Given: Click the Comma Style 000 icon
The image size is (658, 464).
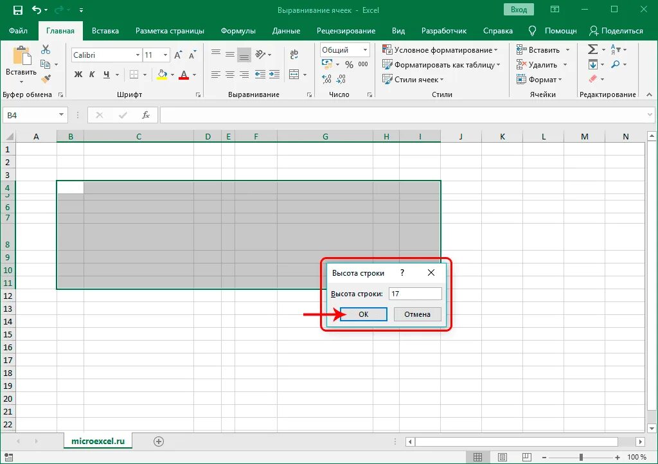Looking at the screenshot, I should [x=363, y=64].
